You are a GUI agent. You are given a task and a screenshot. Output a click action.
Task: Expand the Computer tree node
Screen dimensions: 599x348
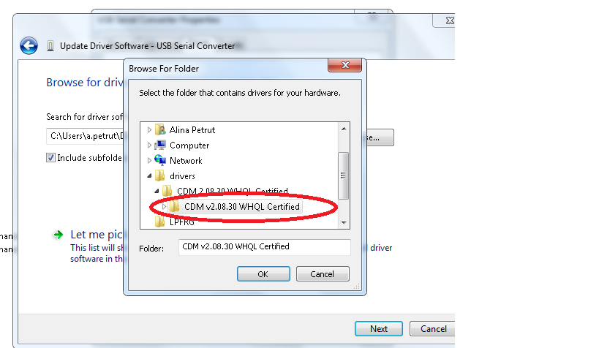point(149,145)
